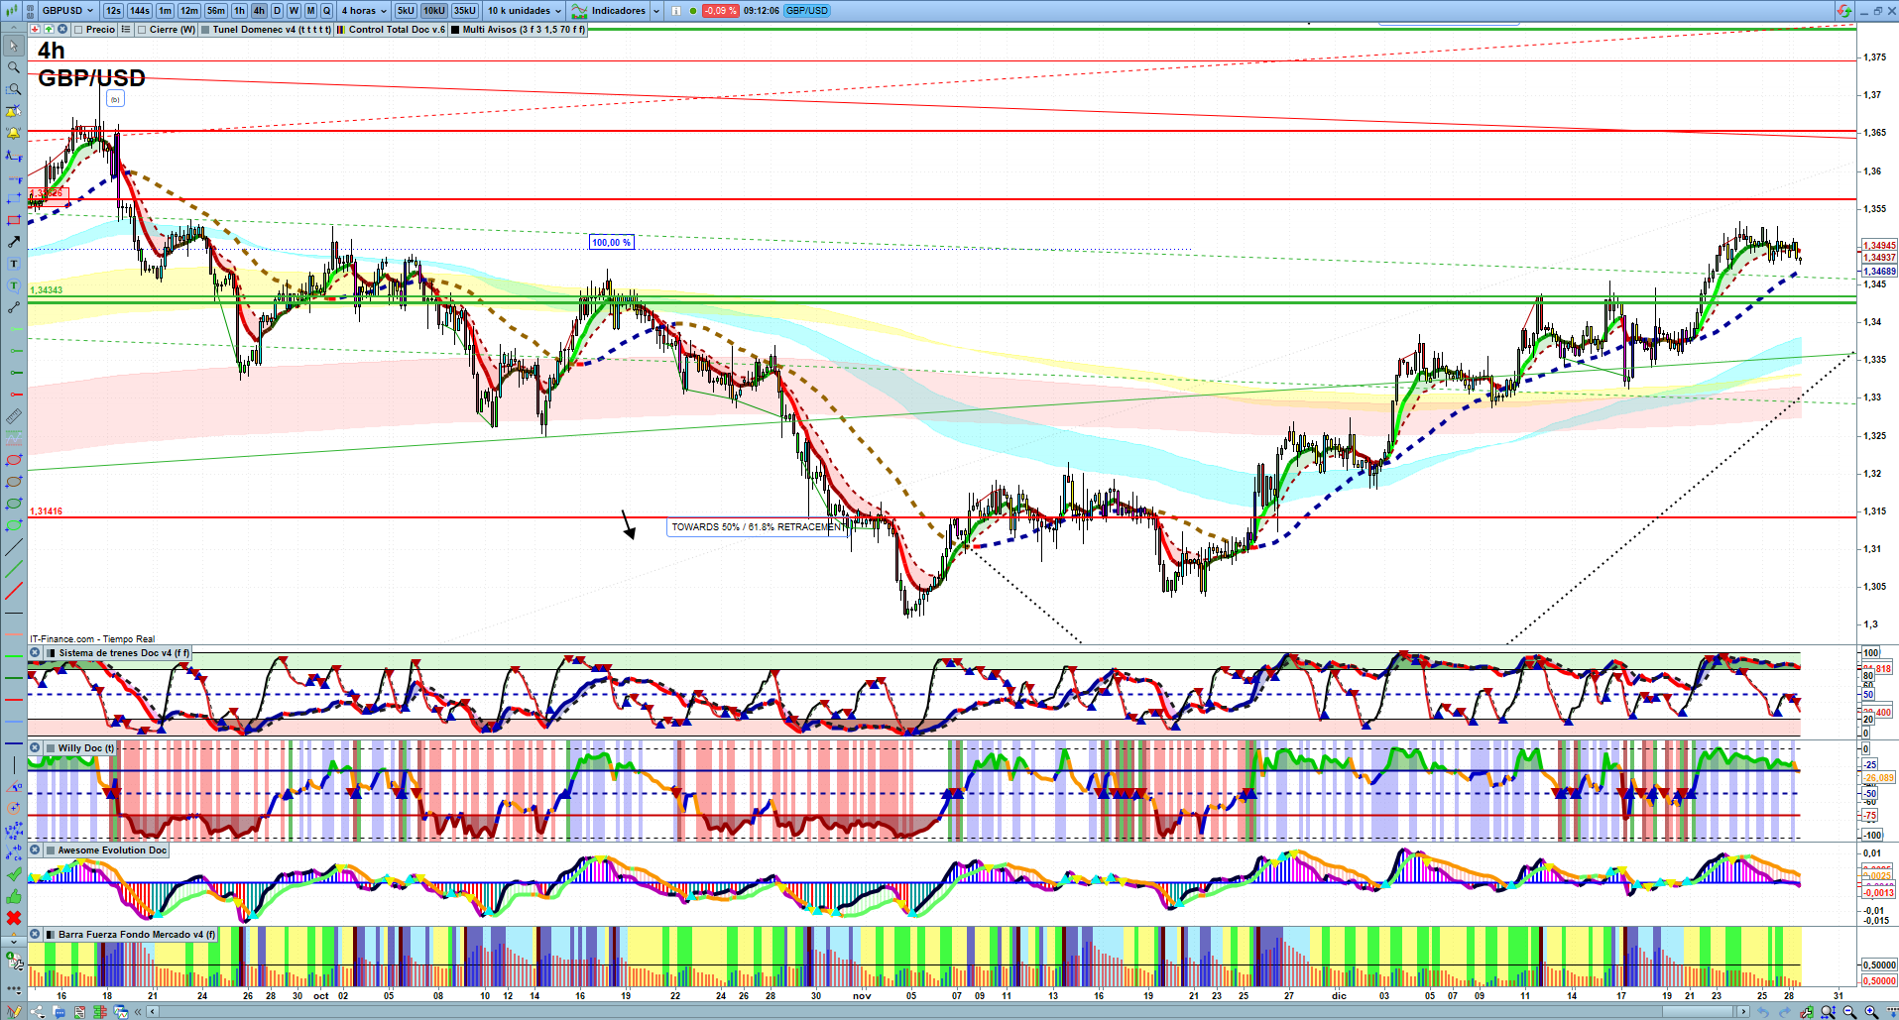
Task: Select the 4h timeframe
Action: click(259, 11)
